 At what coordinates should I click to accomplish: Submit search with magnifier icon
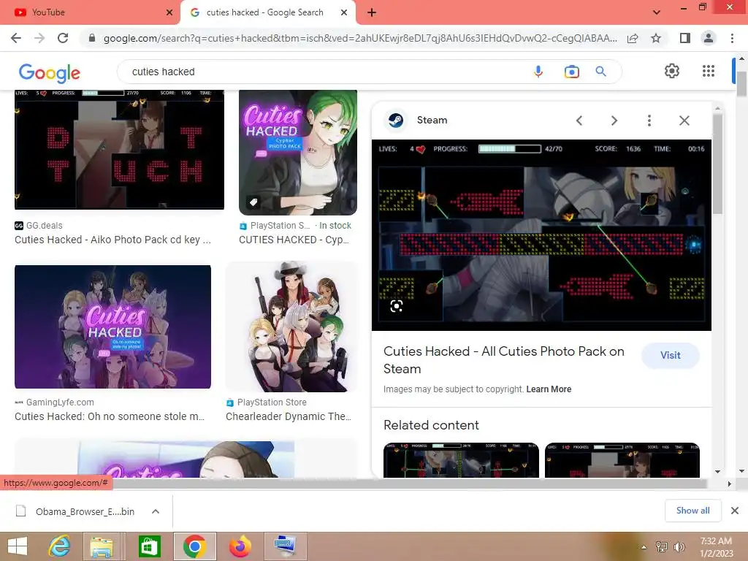(x=601, y=72)
